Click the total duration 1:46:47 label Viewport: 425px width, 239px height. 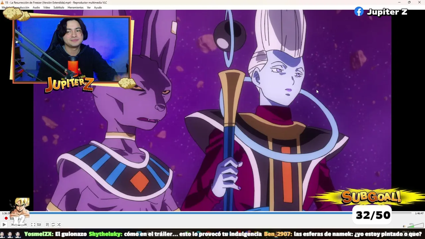click(419, 213)
